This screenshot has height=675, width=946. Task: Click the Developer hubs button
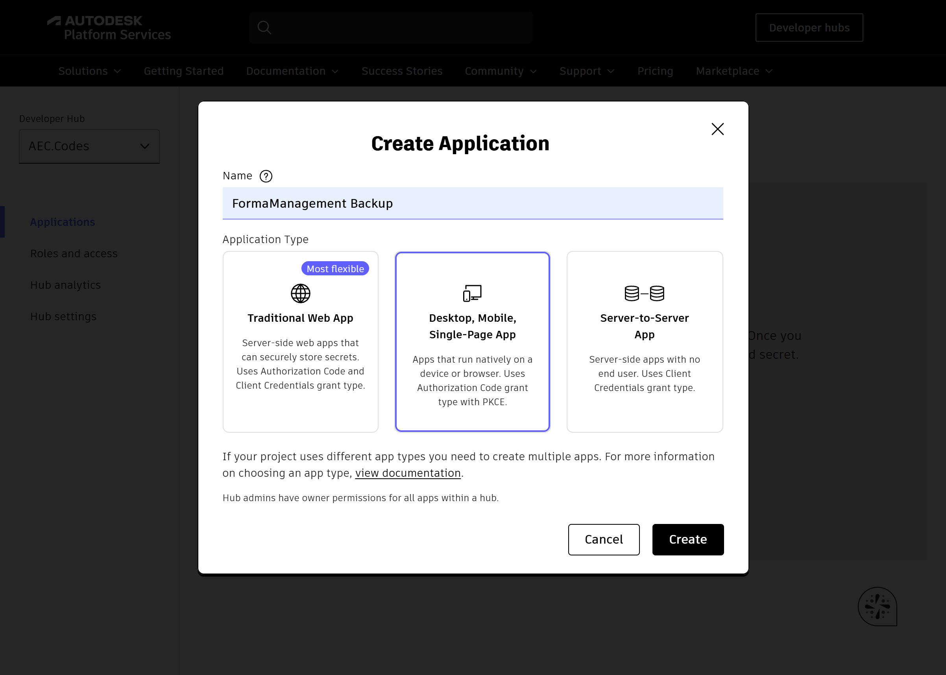[x=809, y=28]
